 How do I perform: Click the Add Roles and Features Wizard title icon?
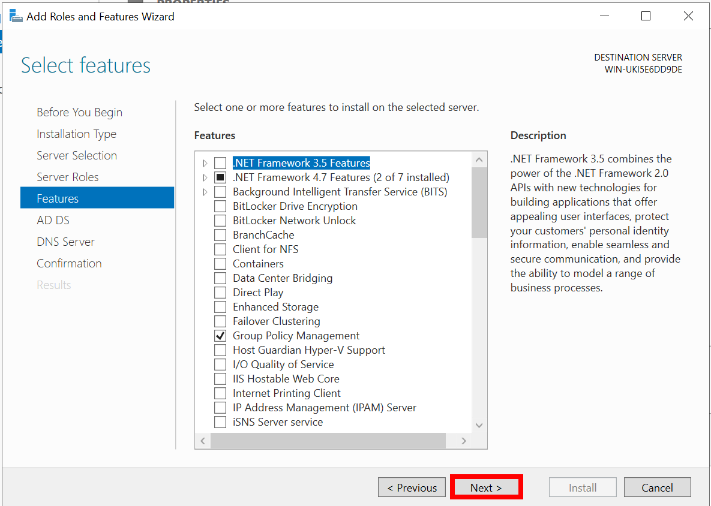[x=16, y=16]
